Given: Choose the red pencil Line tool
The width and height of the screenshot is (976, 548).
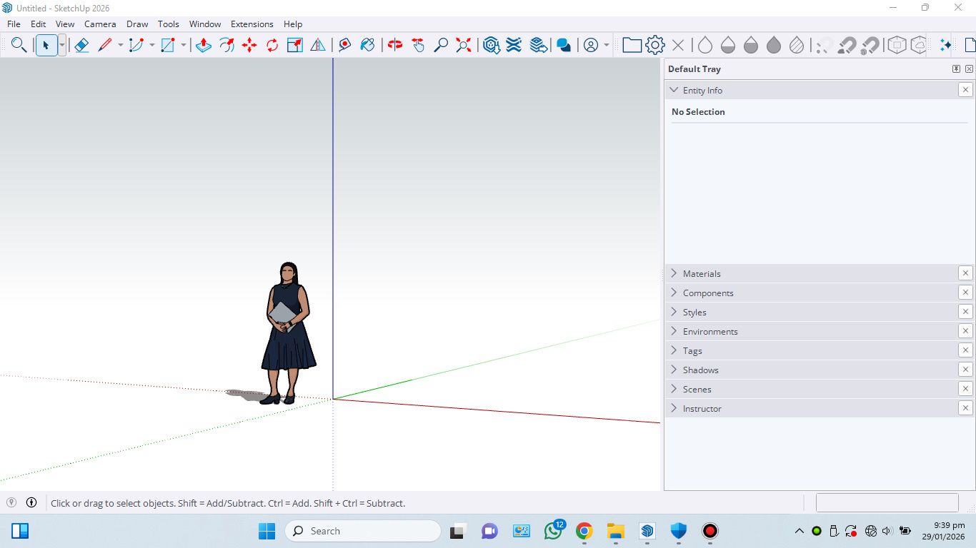Looking at the screenshot, I should point(105,45).
